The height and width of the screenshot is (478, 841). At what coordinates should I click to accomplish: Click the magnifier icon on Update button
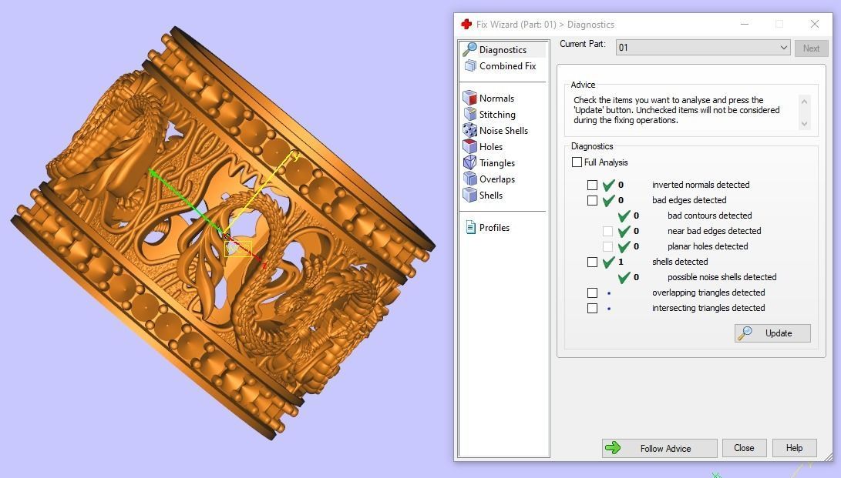pyautogui.click(x=745, y=333)
